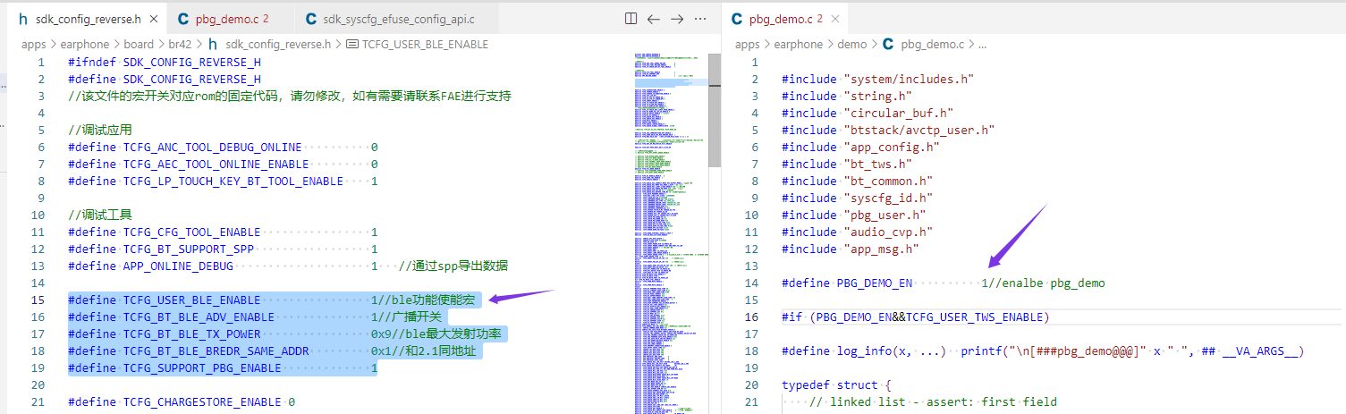This screenshot has width=1346, height=414.
Task: Click the "bt_tws.h" include line
Action: click(847, 164)
